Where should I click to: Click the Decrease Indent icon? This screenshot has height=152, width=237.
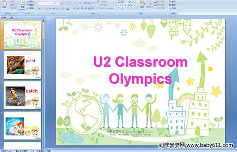(x=86, y=3)
